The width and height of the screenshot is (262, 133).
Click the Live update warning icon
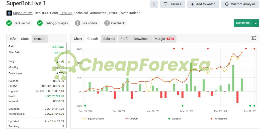click(x=77, y=23)
